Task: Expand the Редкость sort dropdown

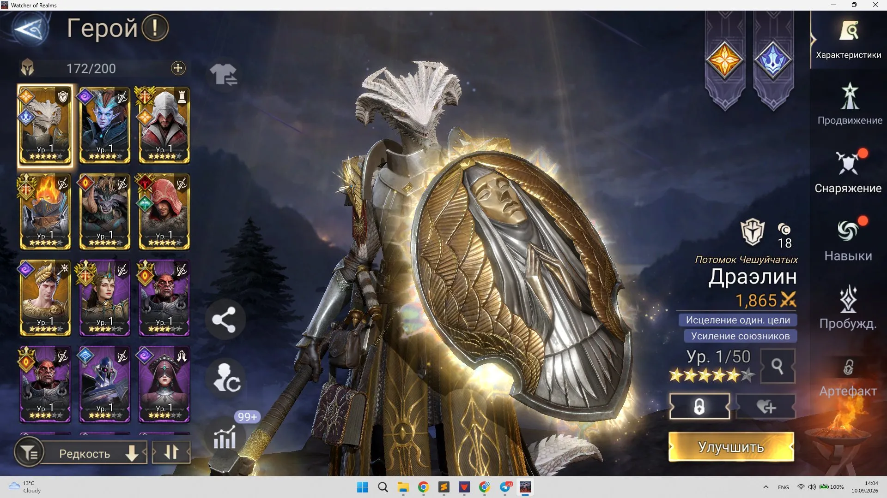Action: coord(96,453)
